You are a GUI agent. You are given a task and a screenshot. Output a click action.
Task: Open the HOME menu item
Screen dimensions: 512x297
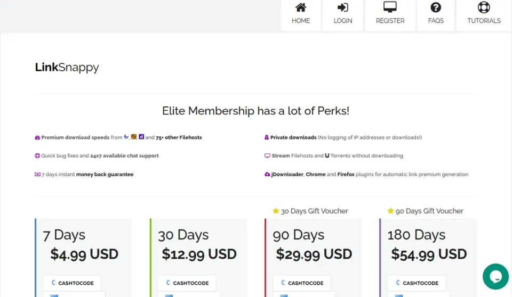(x=301, y=21)
